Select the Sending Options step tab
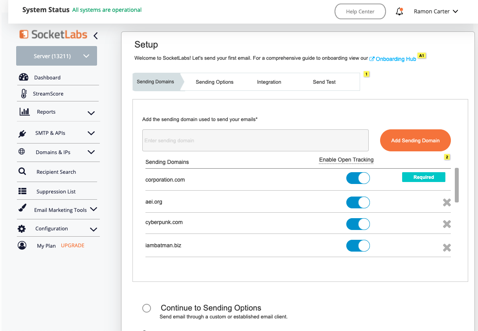This screenshot has width=478, height=331. [215, 82]
